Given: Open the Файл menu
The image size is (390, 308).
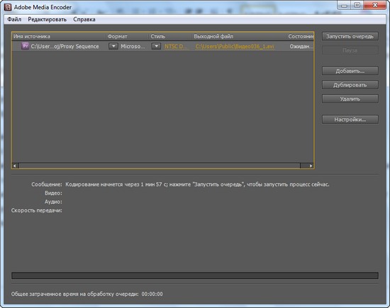Looking at the screenshot, I should 14,19.
